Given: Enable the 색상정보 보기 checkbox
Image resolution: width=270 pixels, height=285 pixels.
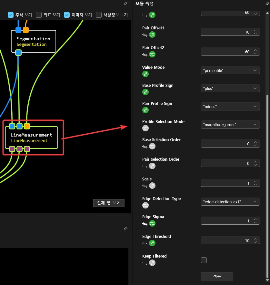Looking at the screenshot, I should [x=99, y=15].
